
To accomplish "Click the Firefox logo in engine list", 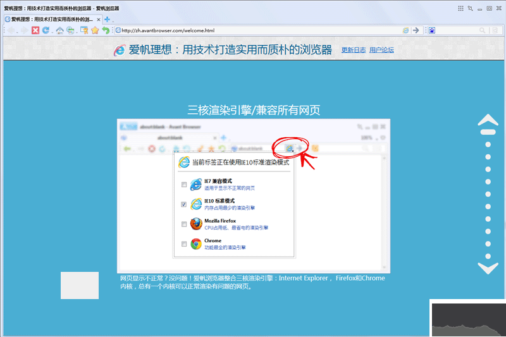I will [x=196, y=224].
